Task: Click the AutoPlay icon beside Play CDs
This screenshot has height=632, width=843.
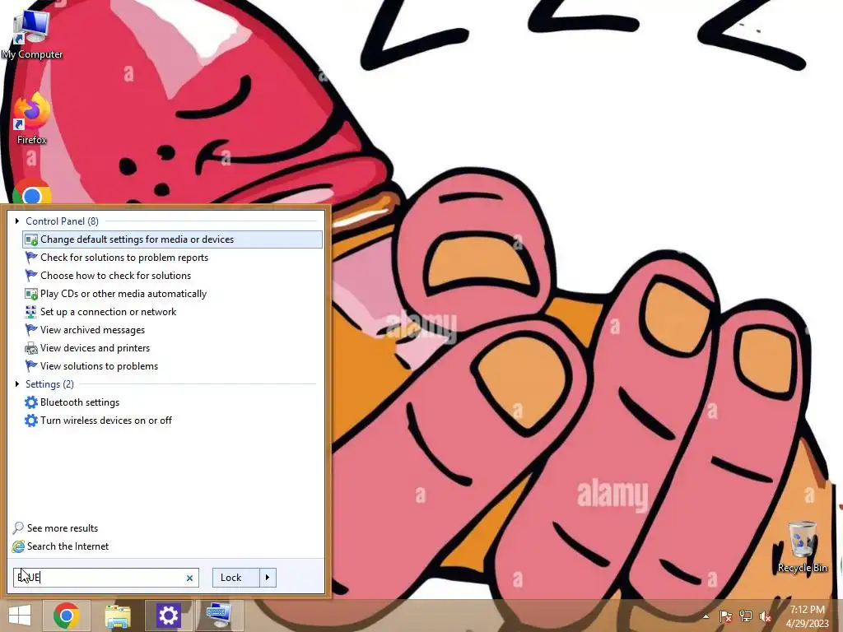Action: pyautogui.click(x=31, y=294)
